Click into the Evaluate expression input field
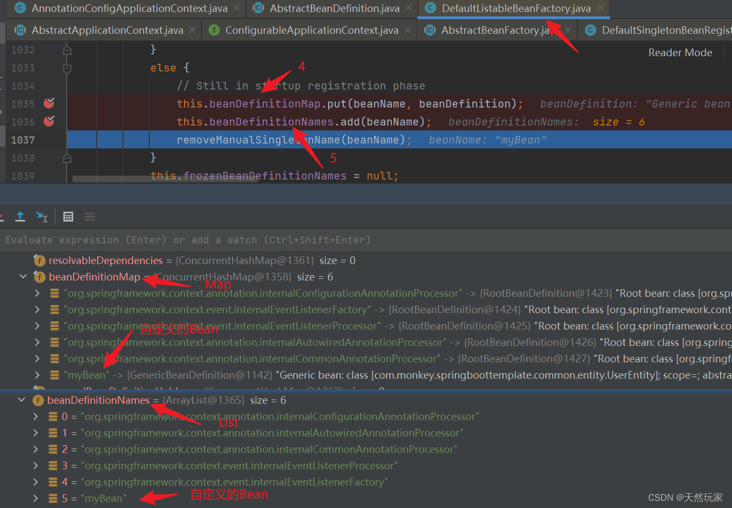 click(366, 240)
